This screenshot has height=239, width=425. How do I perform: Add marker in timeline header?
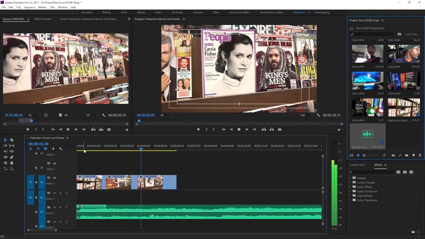[53, 149]
